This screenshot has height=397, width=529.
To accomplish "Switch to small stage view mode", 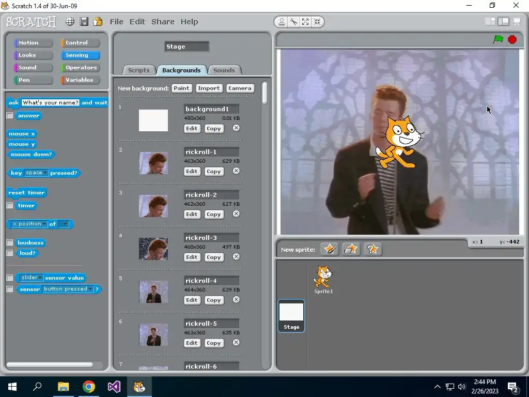I will coord(490,22).
